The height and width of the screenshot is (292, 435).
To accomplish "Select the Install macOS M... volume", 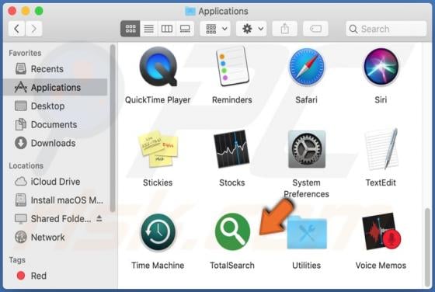I will coord(55,200).
